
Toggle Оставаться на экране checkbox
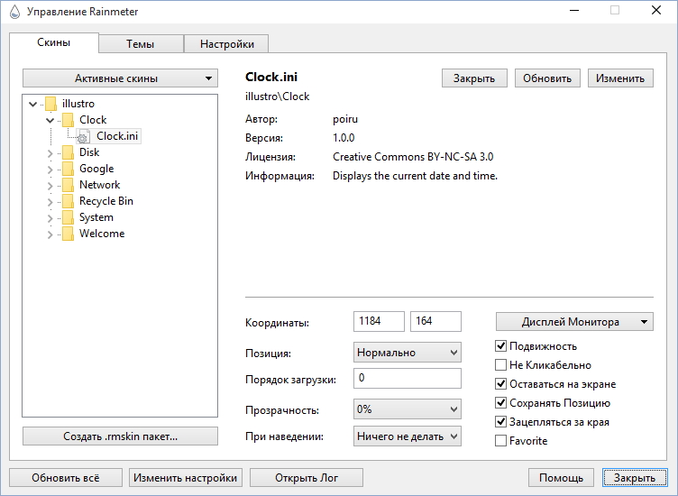[500, 384]
